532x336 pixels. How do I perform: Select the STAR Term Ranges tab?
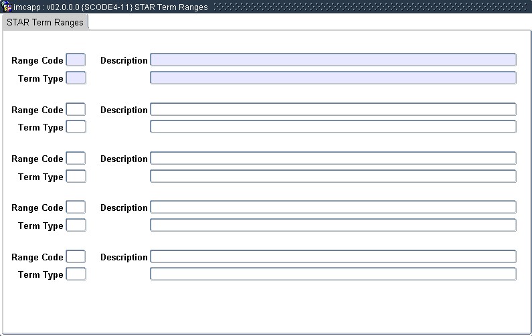tap(45, 22)
